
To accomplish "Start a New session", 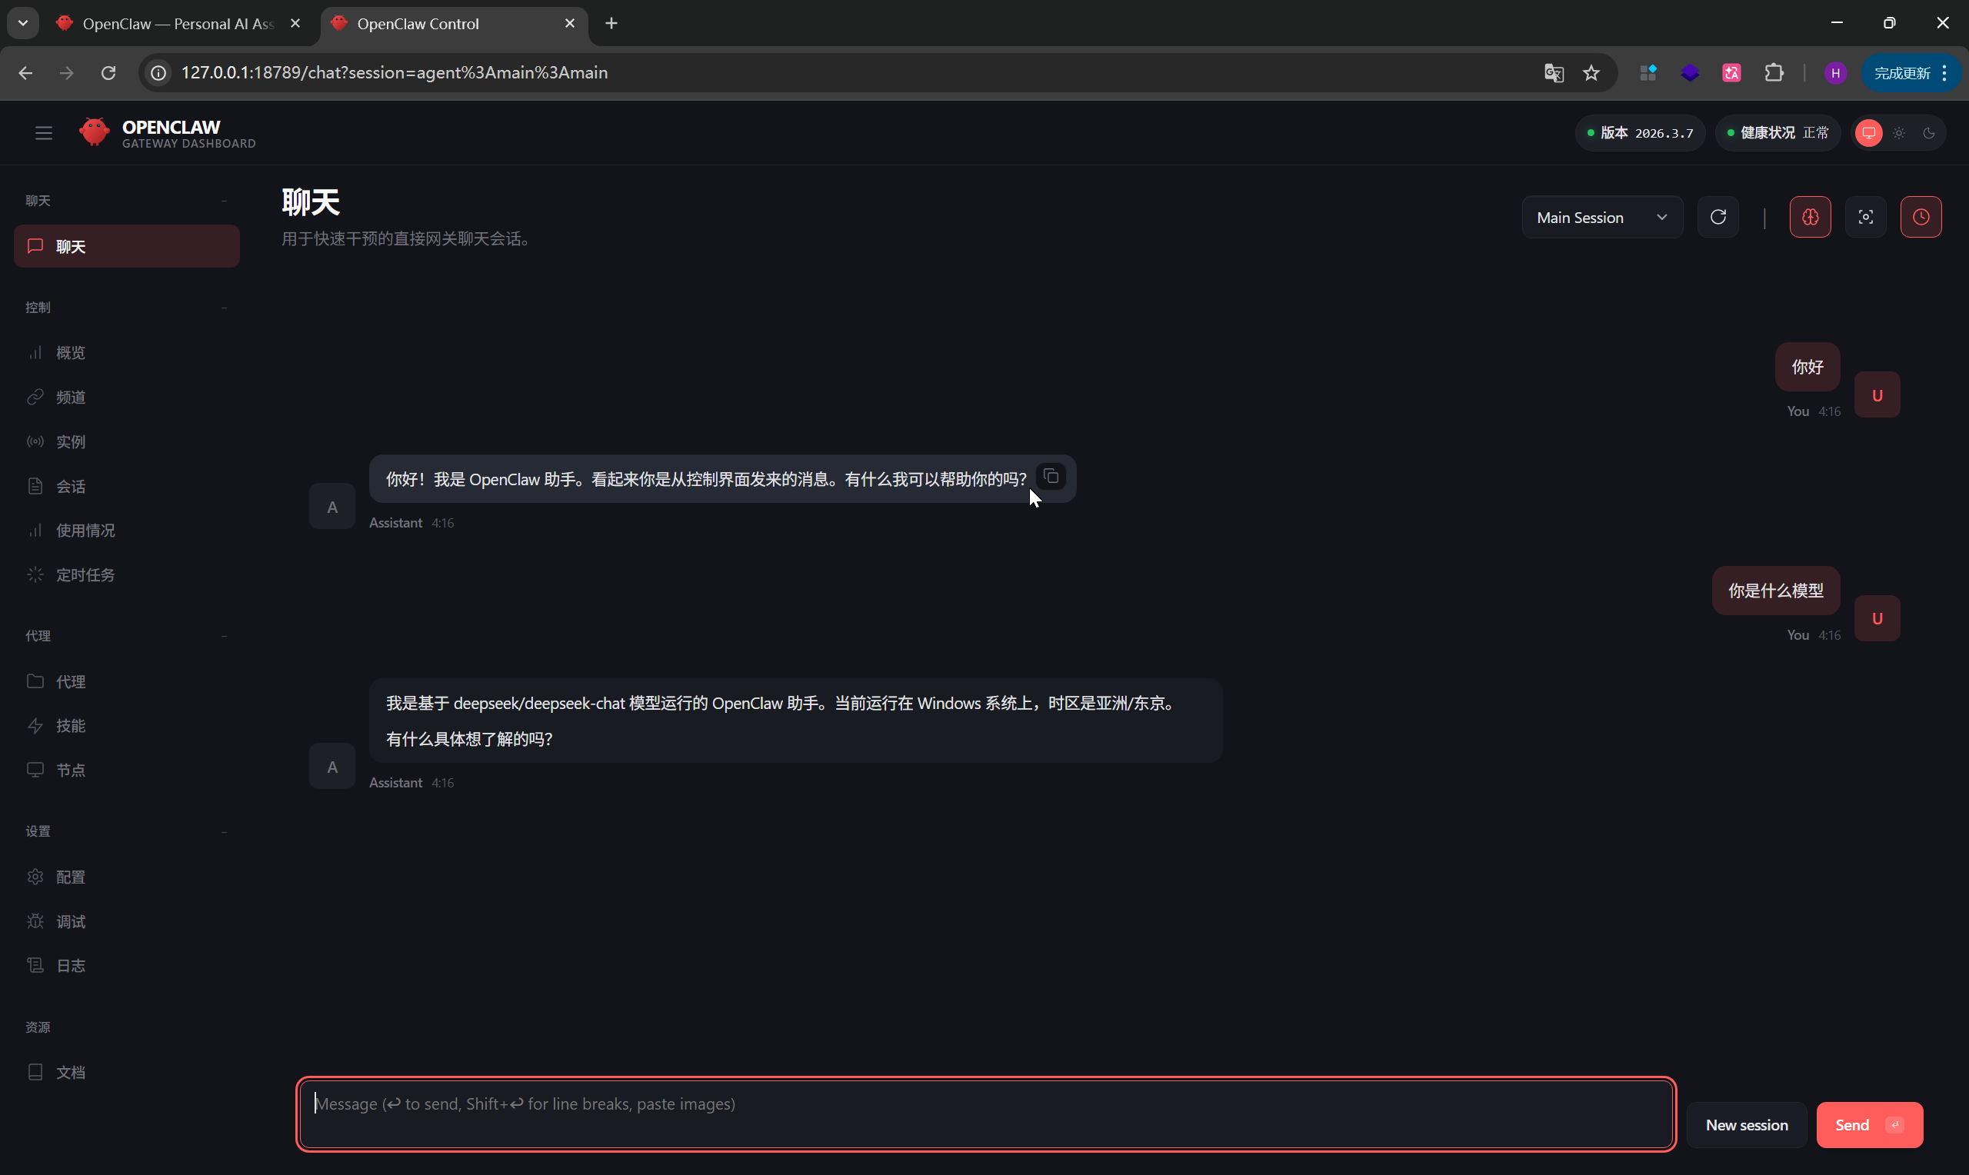I will coord(1747,1123).
